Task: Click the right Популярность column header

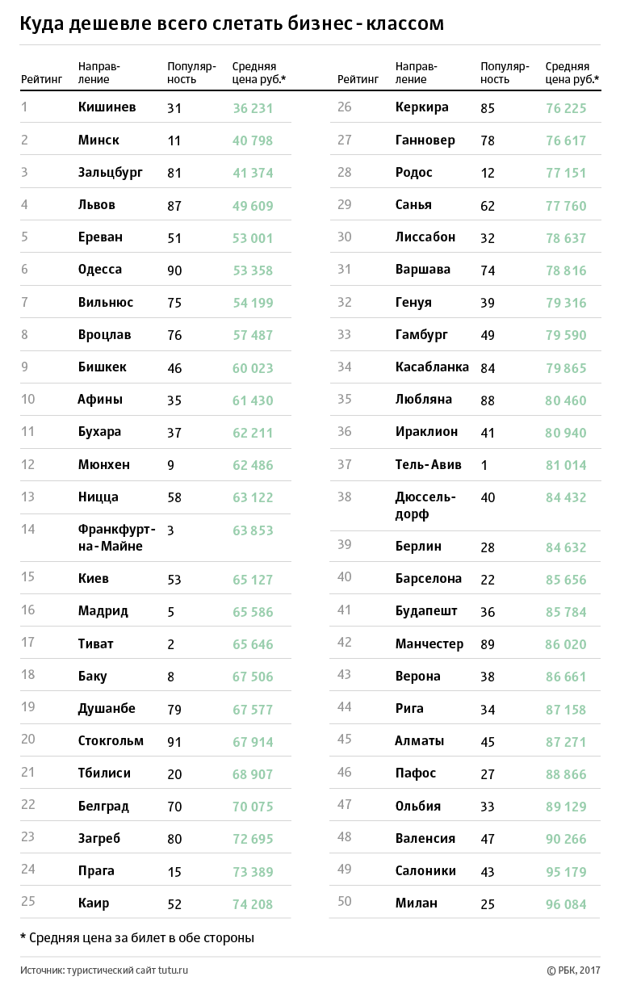Action: tap(505, 73)
